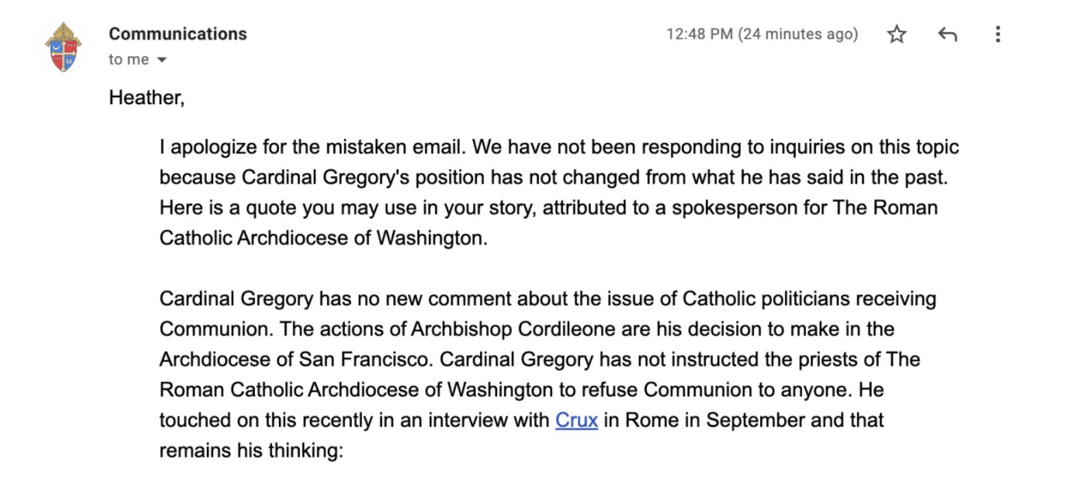Click the greeting 'Heather,'
The image size is (1068, 478).
[x=147, y=98]
